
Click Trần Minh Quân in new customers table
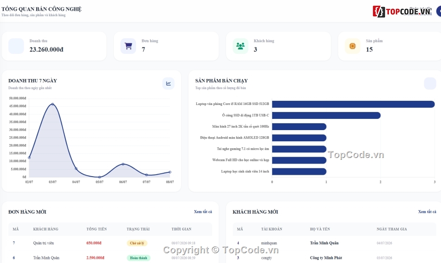coord(324,243)
